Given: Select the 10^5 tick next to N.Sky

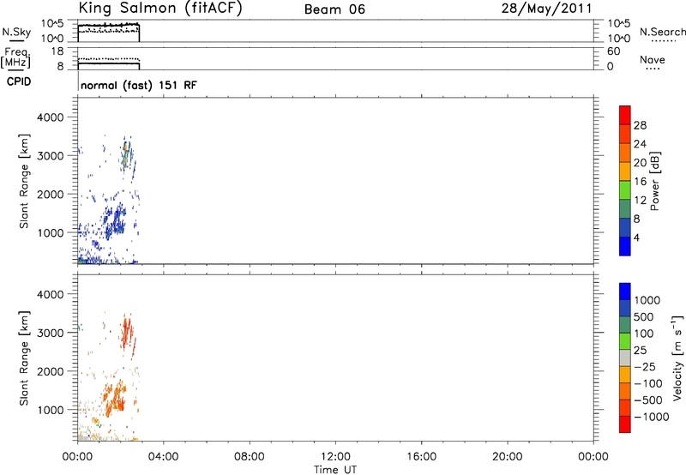Looking at the screenshot, I should tap(52, 24).
